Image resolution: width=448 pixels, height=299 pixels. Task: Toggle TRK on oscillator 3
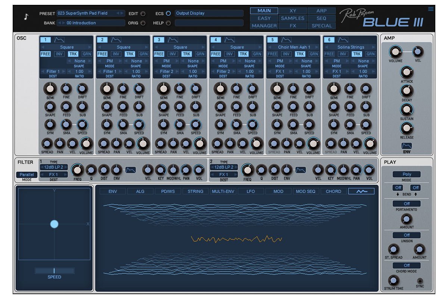tap(187, 54)
